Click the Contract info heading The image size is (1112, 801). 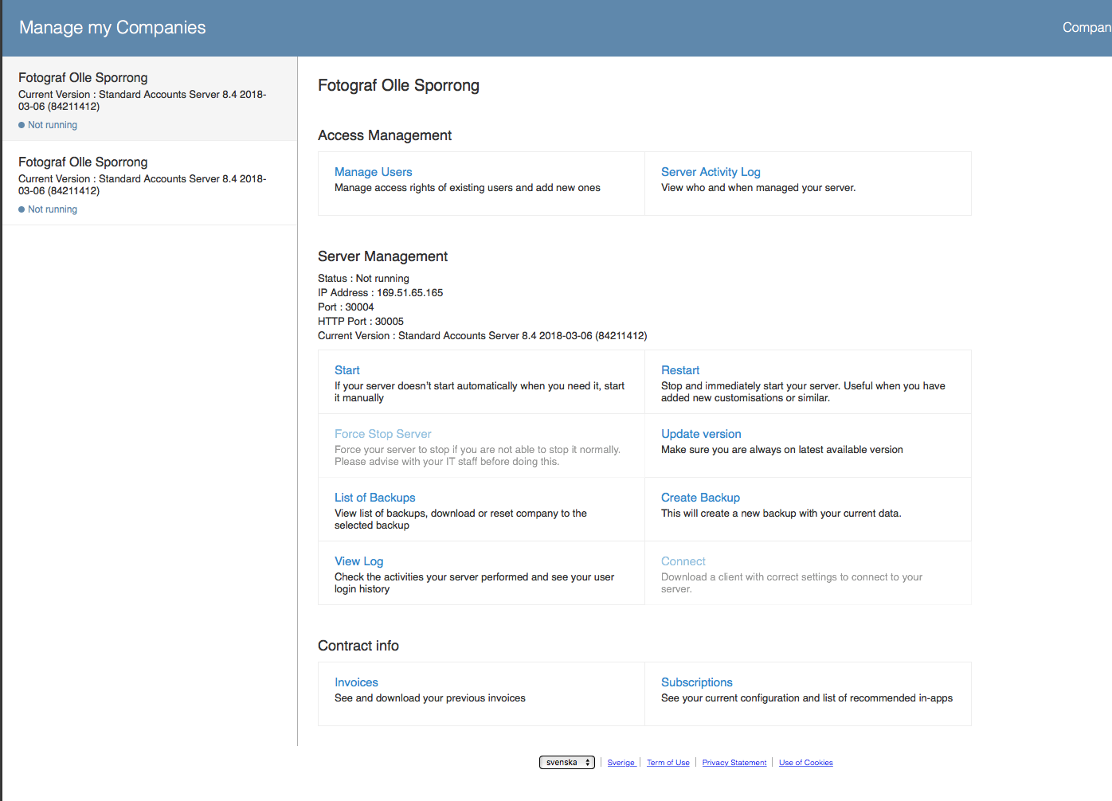pos(358,646)
